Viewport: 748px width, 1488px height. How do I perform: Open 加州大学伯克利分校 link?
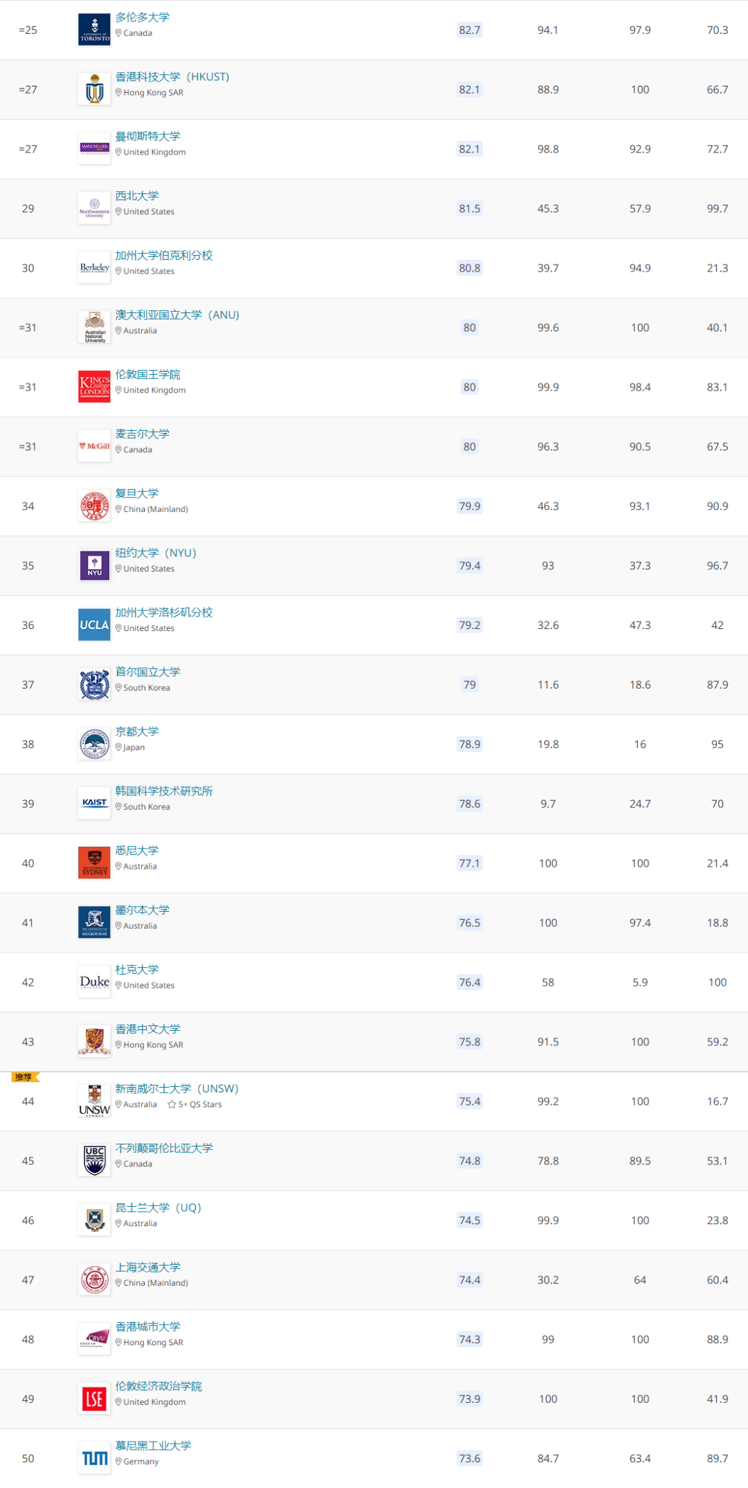click(164, 256)
